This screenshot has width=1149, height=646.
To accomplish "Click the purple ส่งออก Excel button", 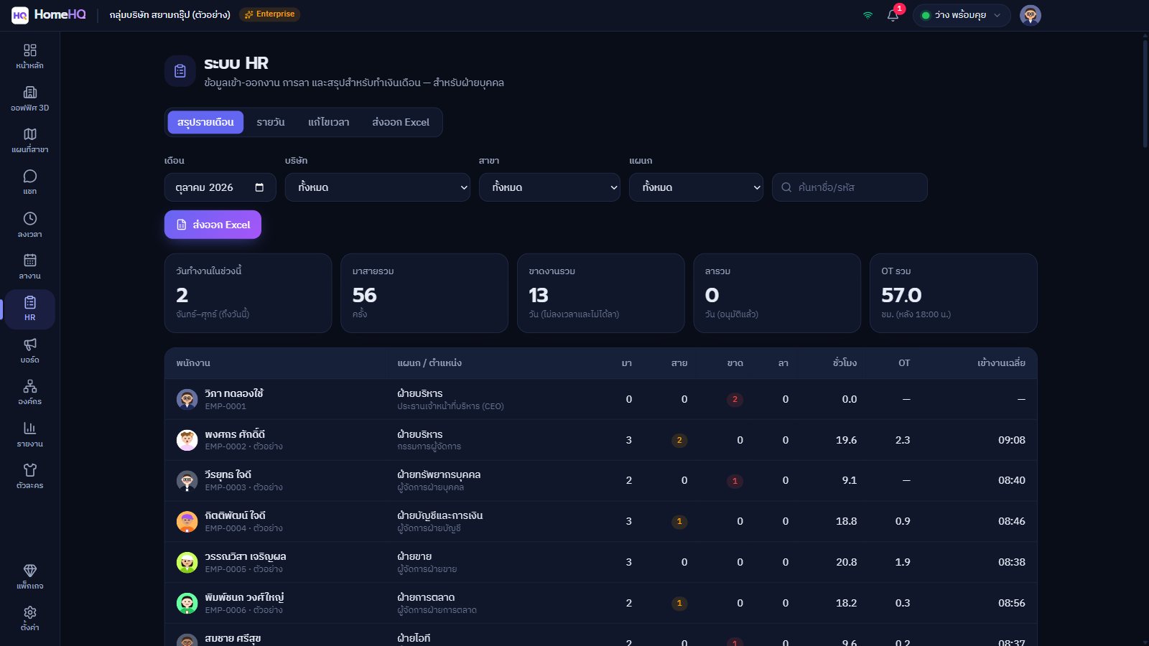I will 213,225.
